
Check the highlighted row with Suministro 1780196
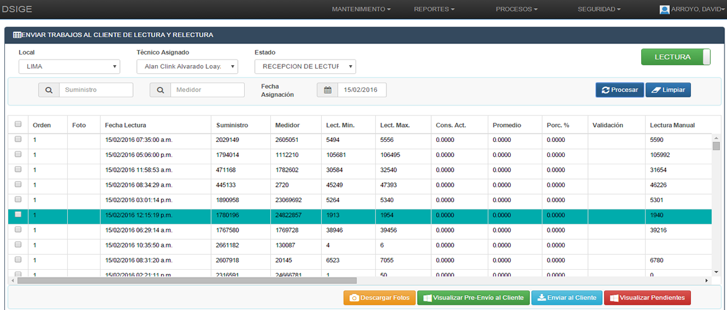18,215
